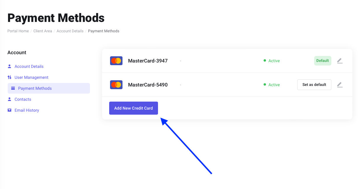Go to Contacts in sidebar

coord(23,99)
